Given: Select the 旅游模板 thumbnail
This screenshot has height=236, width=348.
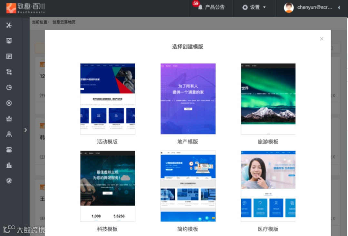Looking at the screenshot, I should click(x=268, y=99).
